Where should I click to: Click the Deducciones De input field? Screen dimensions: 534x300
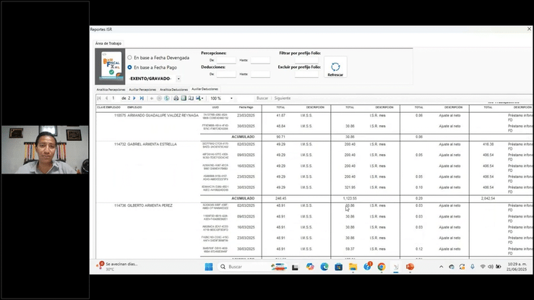226,74
